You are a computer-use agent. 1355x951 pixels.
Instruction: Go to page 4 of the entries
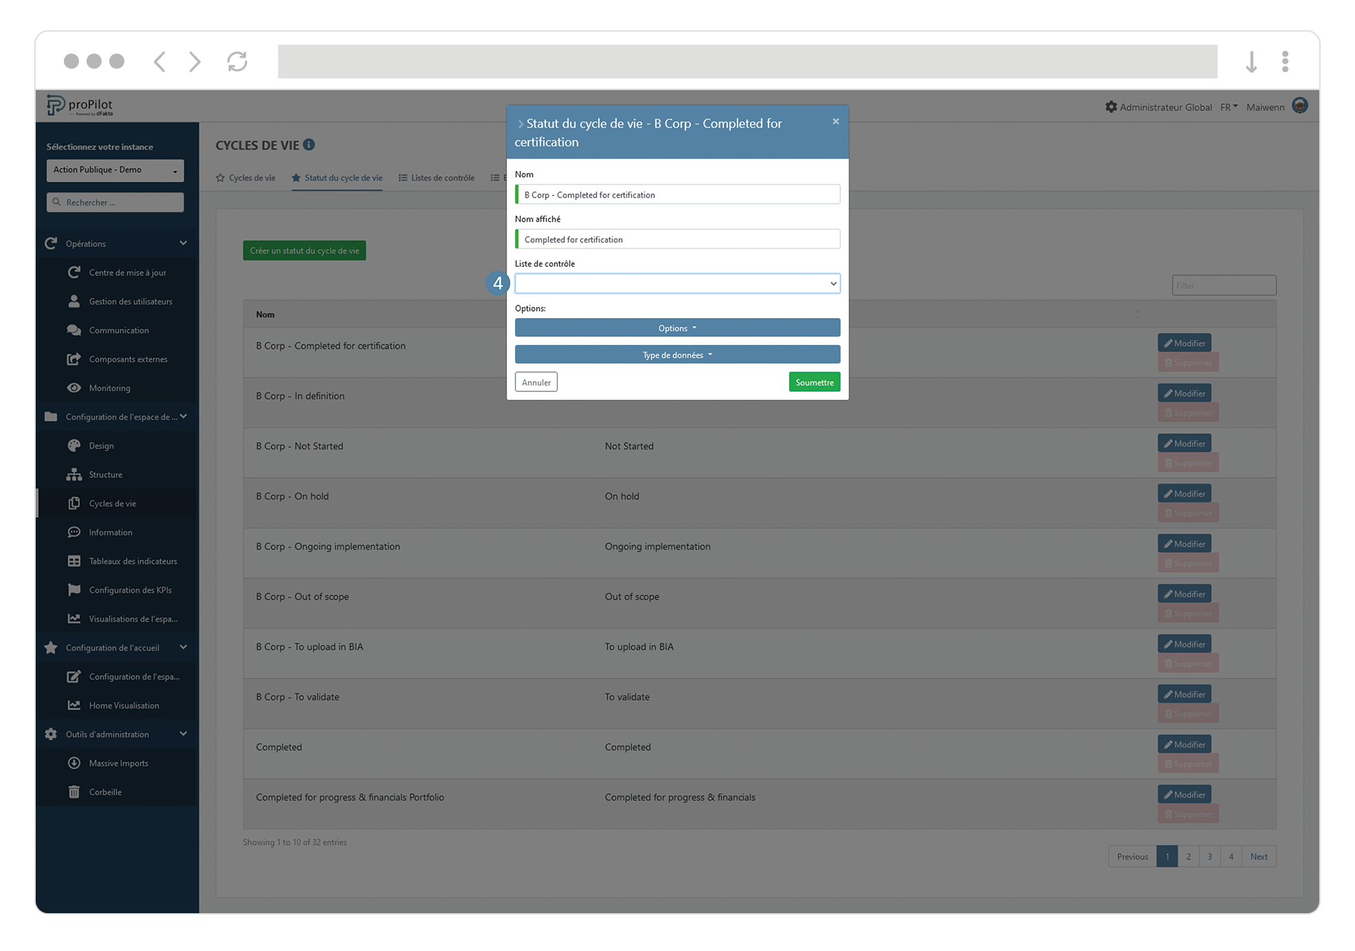pyautogui.click(x=1231, y=856)
